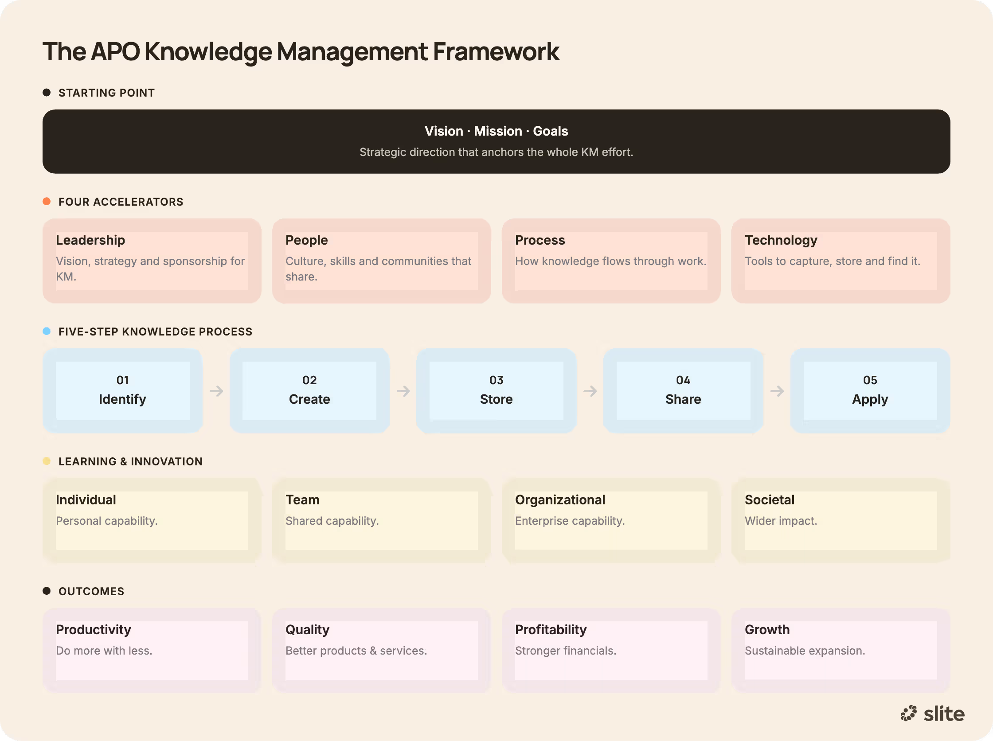Click the Team learning card
Viewport: 993px width, 741px height.
pyautogui.click(x=381, y=520)
